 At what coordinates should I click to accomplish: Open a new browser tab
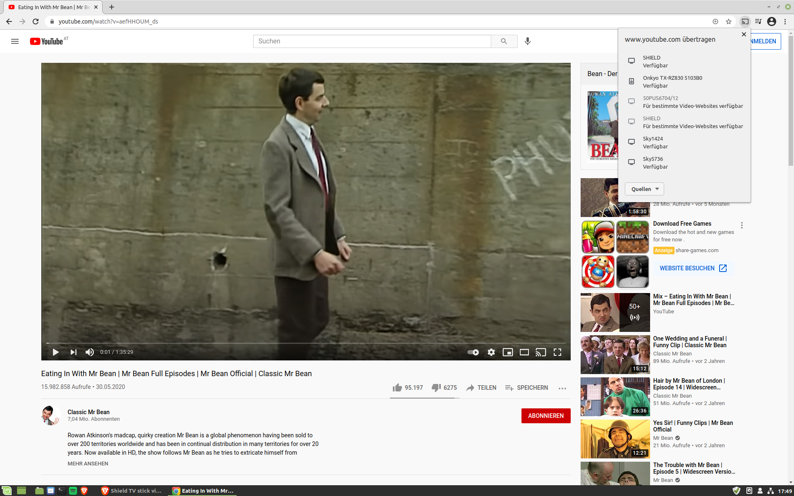tap(112, 7)
